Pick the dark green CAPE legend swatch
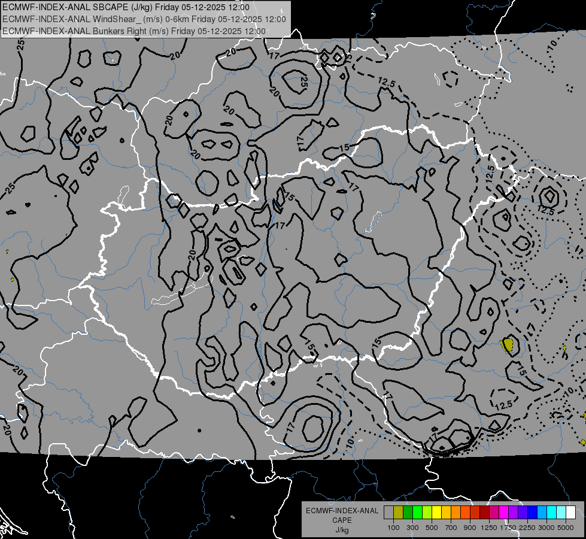586x539 pixels. [x=408, y=513]
